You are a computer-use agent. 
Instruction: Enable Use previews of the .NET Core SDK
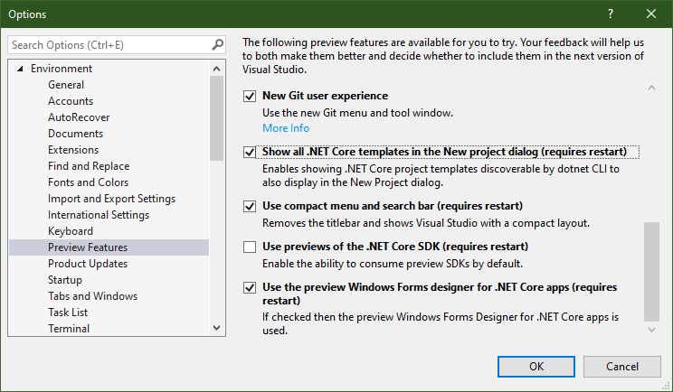click(251, 247)
